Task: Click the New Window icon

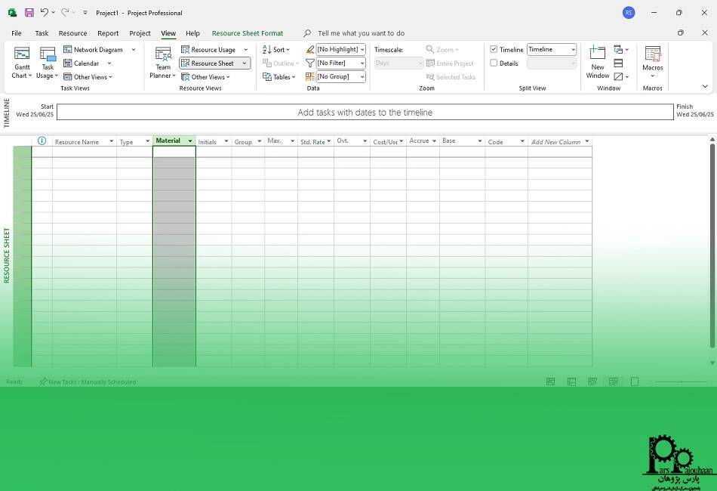Action: (597, 54)
